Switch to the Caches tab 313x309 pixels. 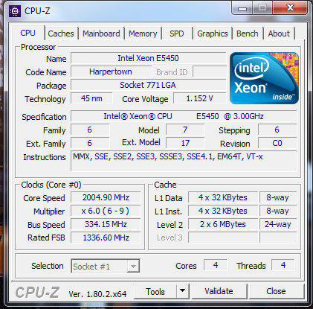tap(61, 34)
